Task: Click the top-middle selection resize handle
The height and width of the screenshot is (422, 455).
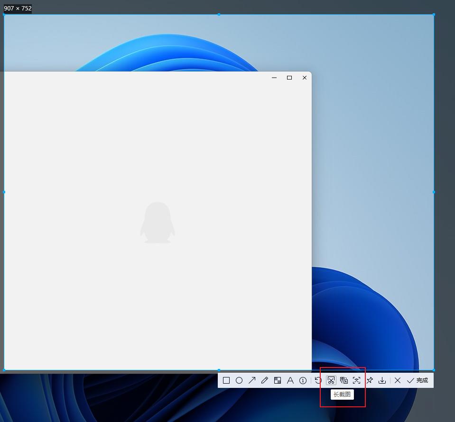Action: [x=219, y=15]
